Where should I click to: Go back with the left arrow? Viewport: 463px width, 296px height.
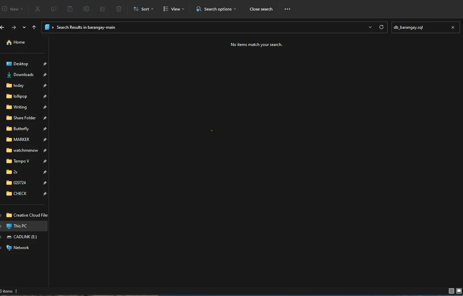tap(2, 27)
